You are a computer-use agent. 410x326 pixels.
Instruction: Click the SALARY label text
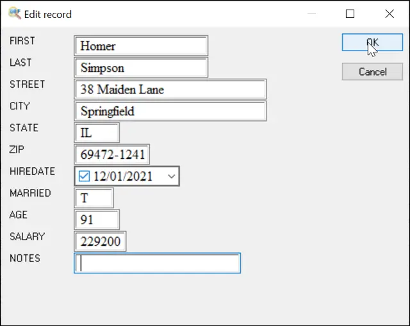point(27,236)
